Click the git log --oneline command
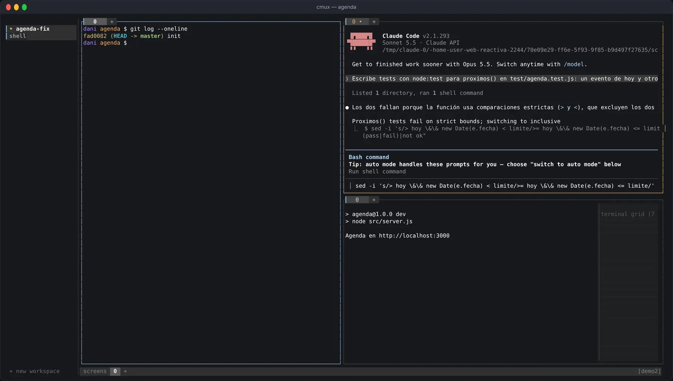This screenshot has height=381, width=673. pyautogui.click(x=159, y=29)
